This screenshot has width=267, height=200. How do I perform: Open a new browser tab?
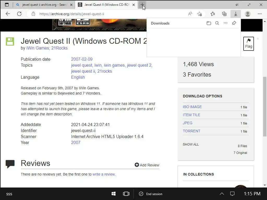tap(142, 5)
